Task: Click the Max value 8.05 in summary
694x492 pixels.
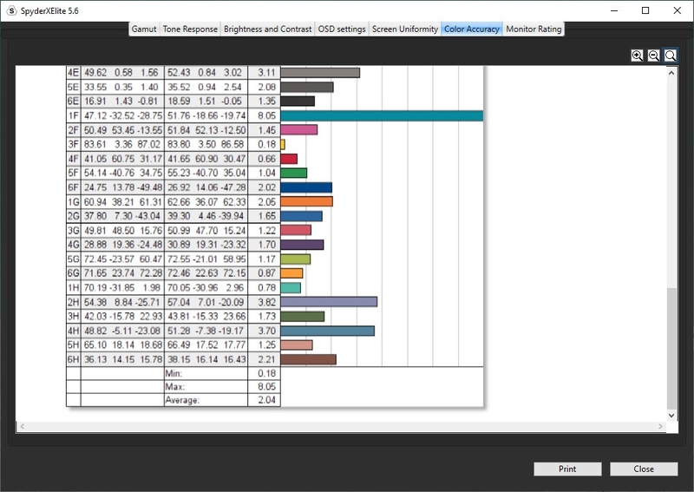Action: [266, 387]
